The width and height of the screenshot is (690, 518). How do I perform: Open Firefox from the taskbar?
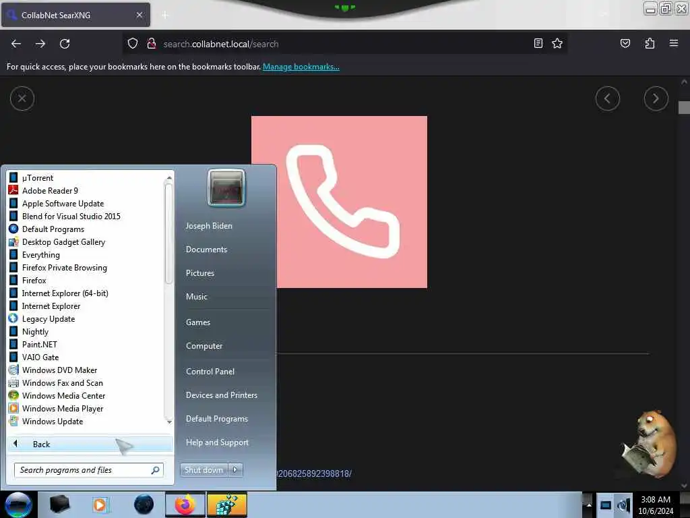pyautogui.click(x=185, y=505)
